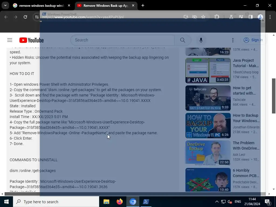Click crossed-eye tracking protection icon
The image size is (276, 207).
tap(195, 17)
